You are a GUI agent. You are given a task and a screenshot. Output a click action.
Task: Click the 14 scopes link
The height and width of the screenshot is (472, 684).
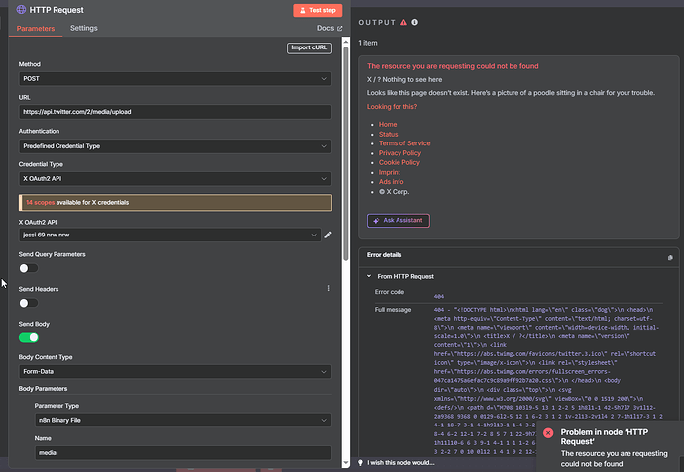[40, 203]
